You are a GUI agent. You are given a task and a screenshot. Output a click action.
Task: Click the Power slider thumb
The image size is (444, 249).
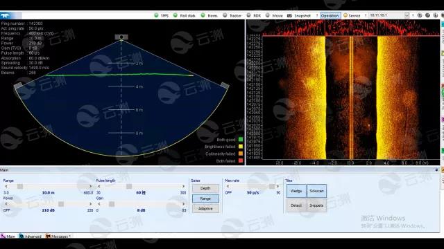coord(61,204)
